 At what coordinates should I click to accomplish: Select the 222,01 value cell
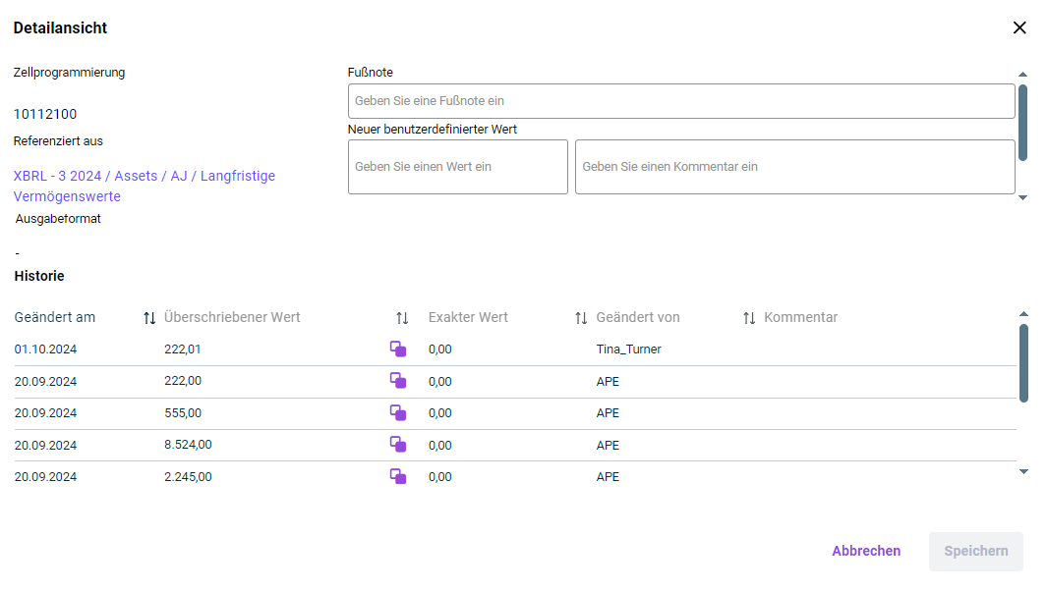point(182,349)
